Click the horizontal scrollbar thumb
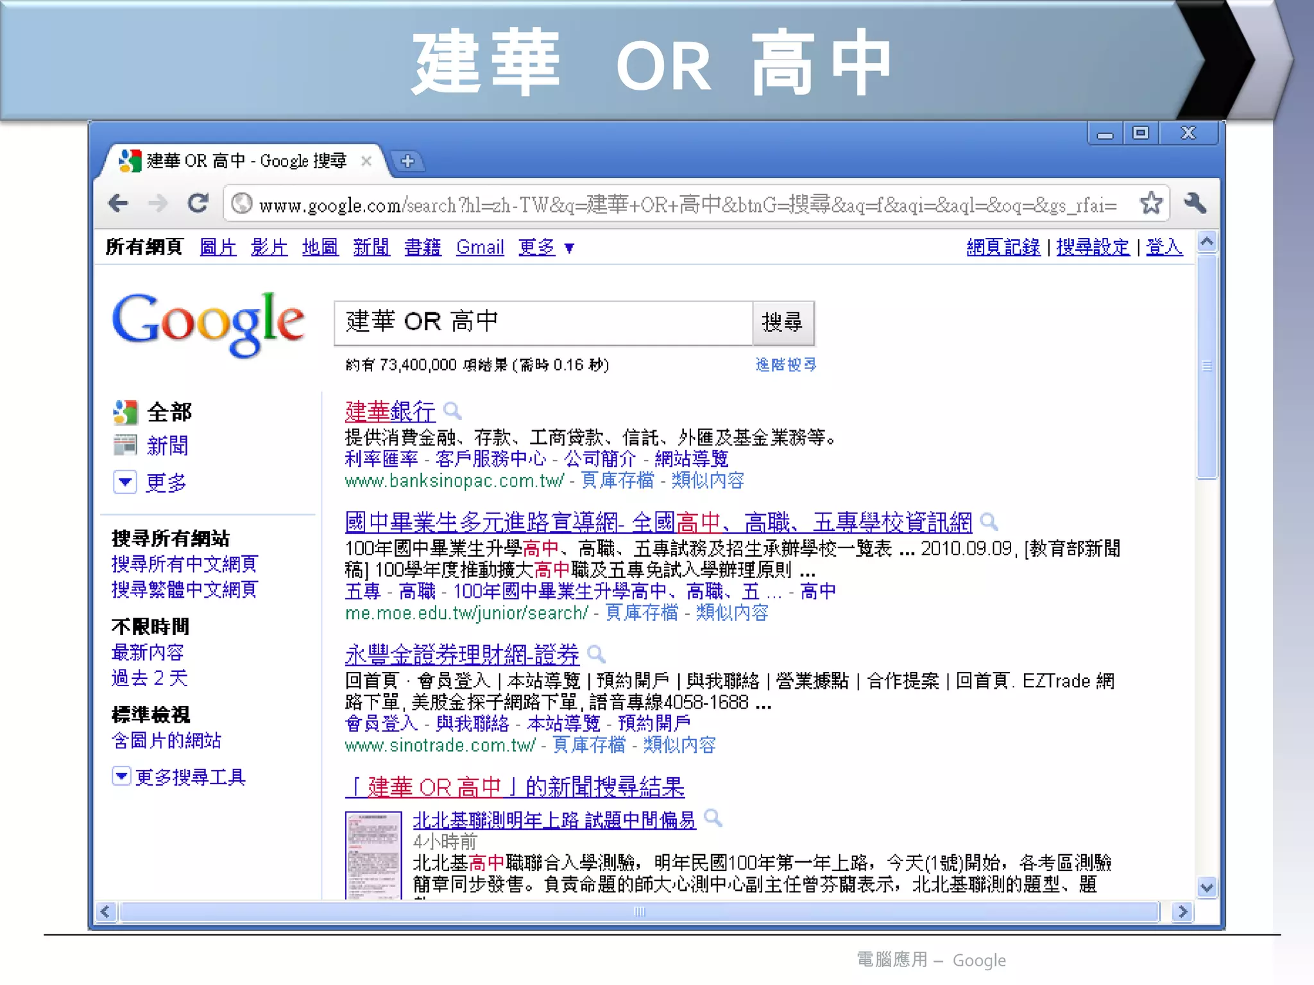Screen dimensions: 1314x985 640,911
